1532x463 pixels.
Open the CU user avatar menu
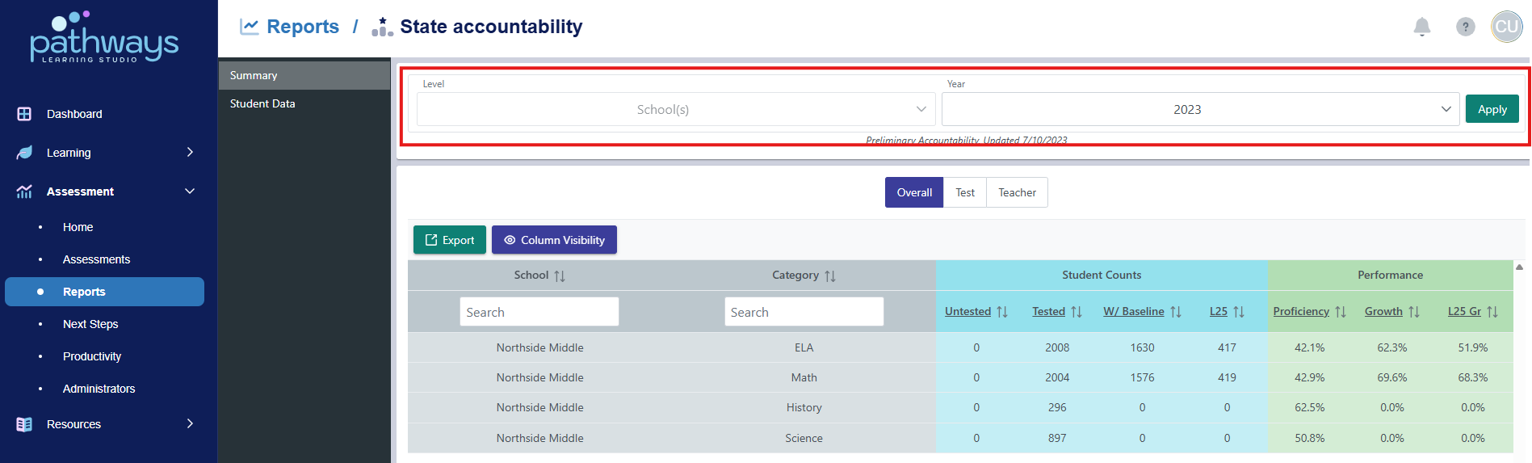pyautogui.click(x=1507, y=27)
